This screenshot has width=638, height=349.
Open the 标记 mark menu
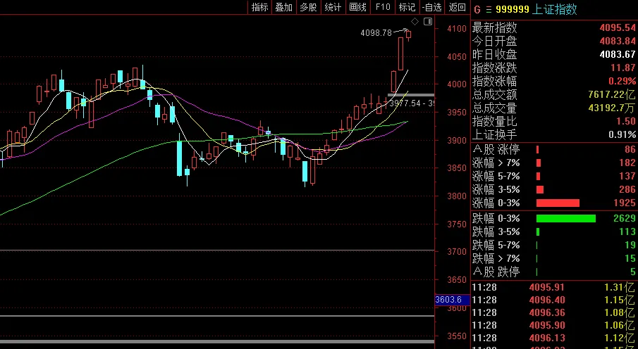407,7
